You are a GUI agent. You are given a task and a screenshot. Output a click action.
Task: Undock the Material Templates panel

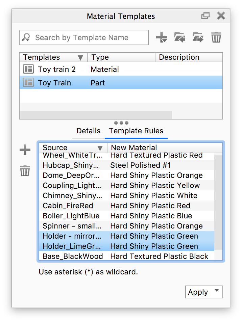tap(205, 16)
